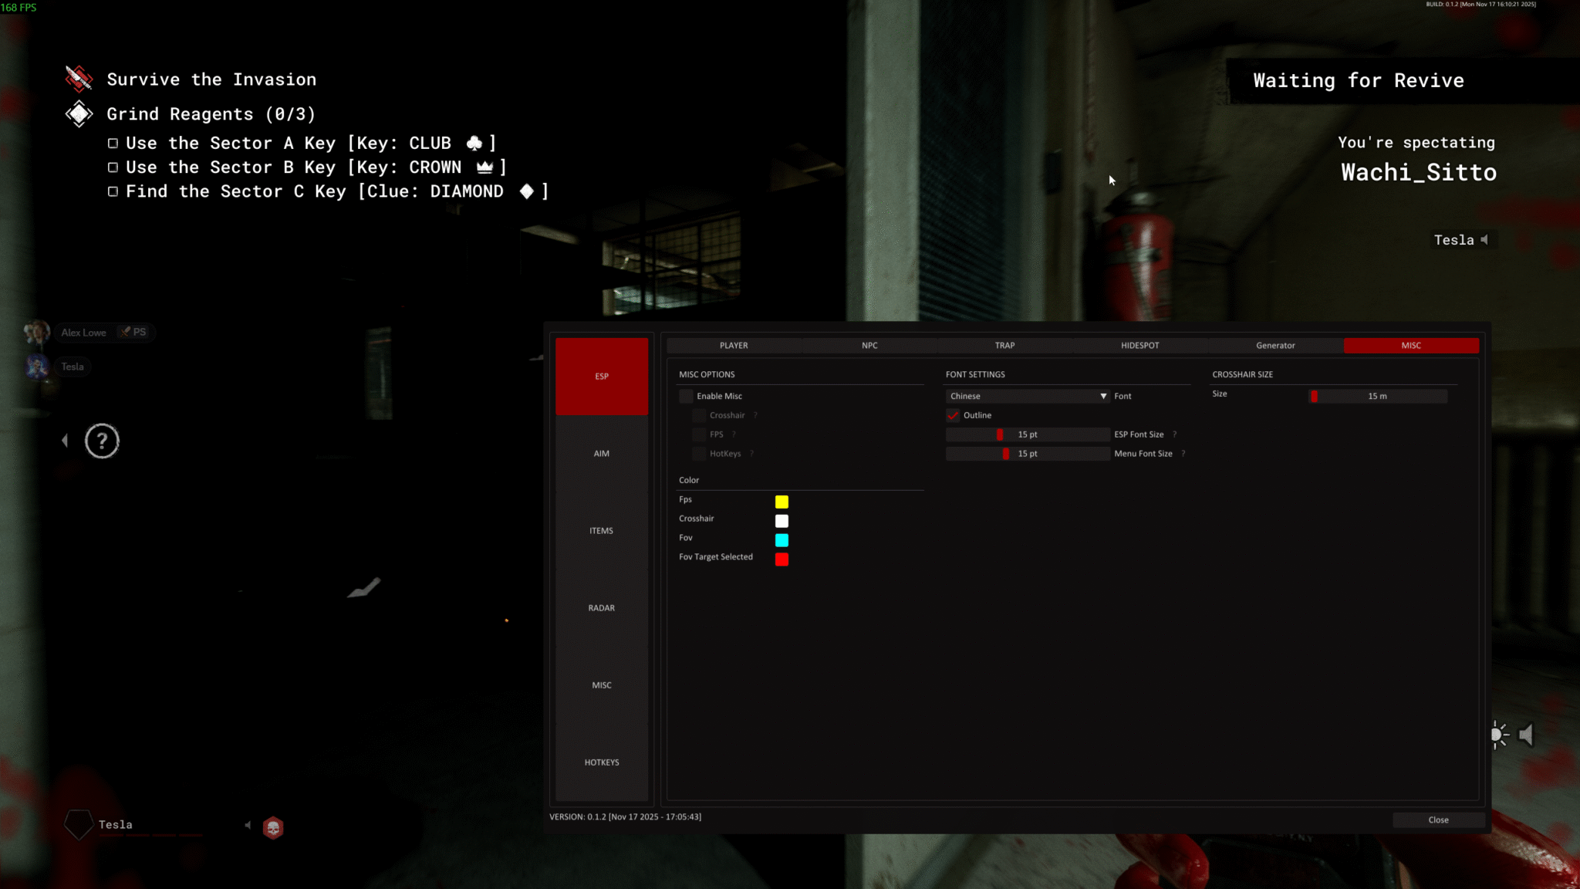
Task: Click the question mark help icon
Action: pyautogui.click(x=103, y=441)
